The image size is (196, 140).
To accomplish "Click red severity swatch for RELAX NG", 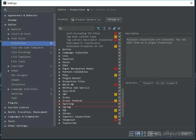I will pos(116,85).
